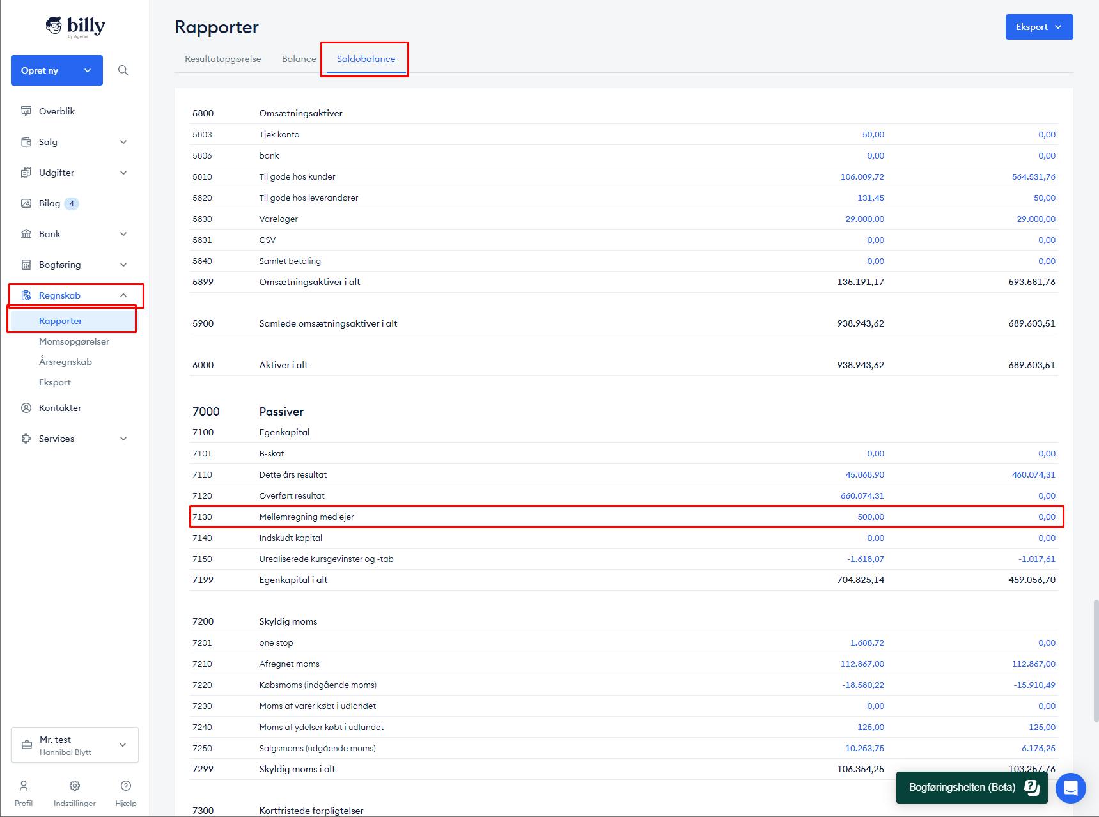
Task: Click the Samlet betaling row label
Action: (290, 261)
